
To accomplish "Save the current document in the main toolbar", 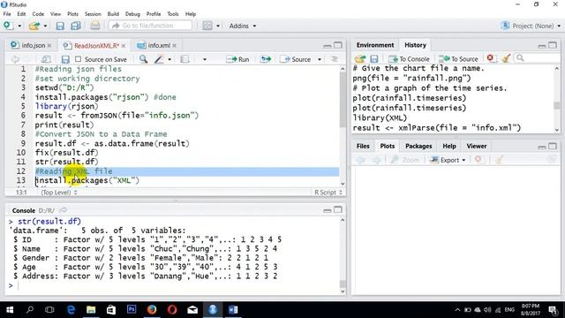I will (60, 26).
